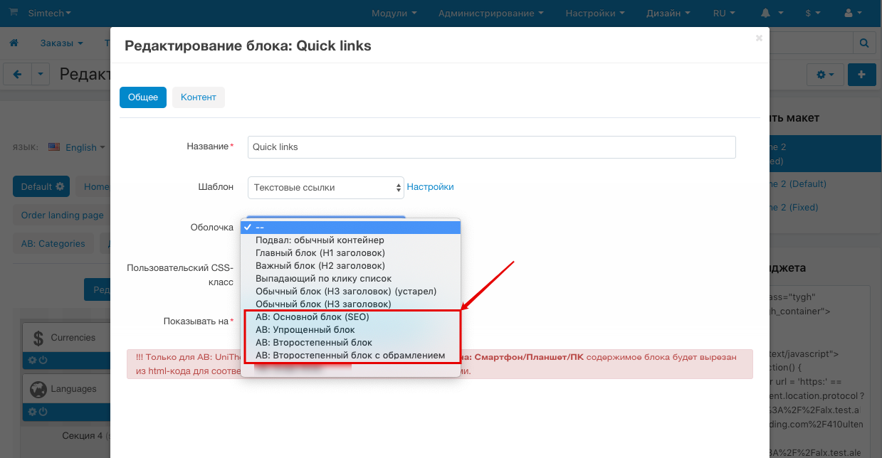Click the Настройки link beside template
882x458 pixels.
[430, 187]
